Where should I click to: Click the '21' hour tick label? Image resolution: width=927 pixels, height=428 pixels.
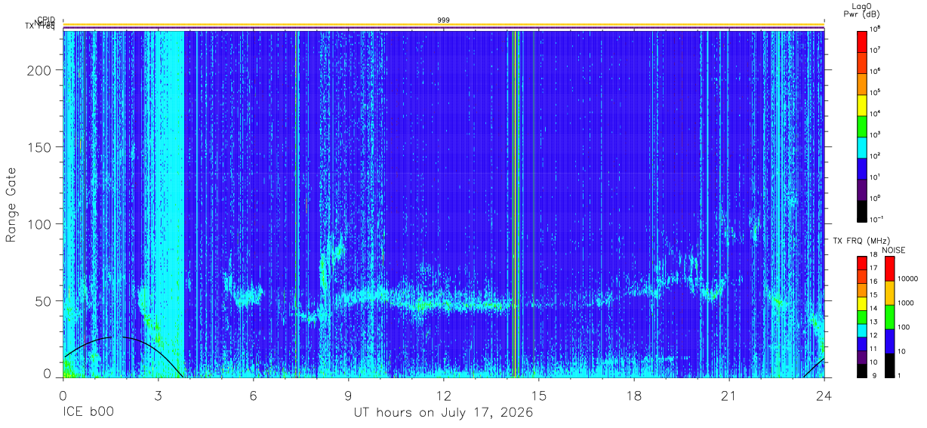pos(729,395)
